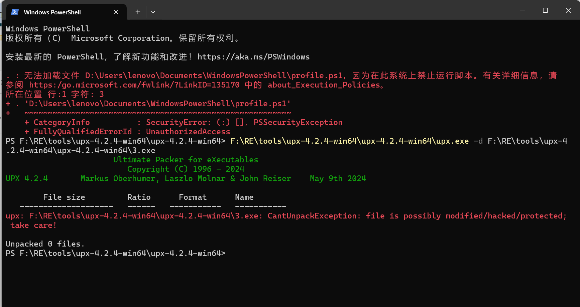Click the Windows PowerShell tab title text
Image resolution: width=580 pixels, height=307 pixels.
point(52,12)
